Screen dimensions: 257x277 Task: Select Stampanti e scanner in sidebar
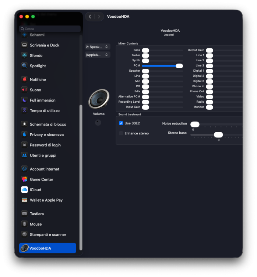click(x=47, y=235)
